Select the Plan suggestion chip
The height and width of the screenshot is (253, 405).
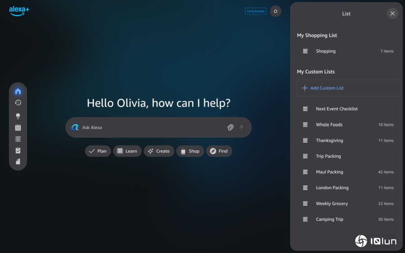(x=98, y=151)
